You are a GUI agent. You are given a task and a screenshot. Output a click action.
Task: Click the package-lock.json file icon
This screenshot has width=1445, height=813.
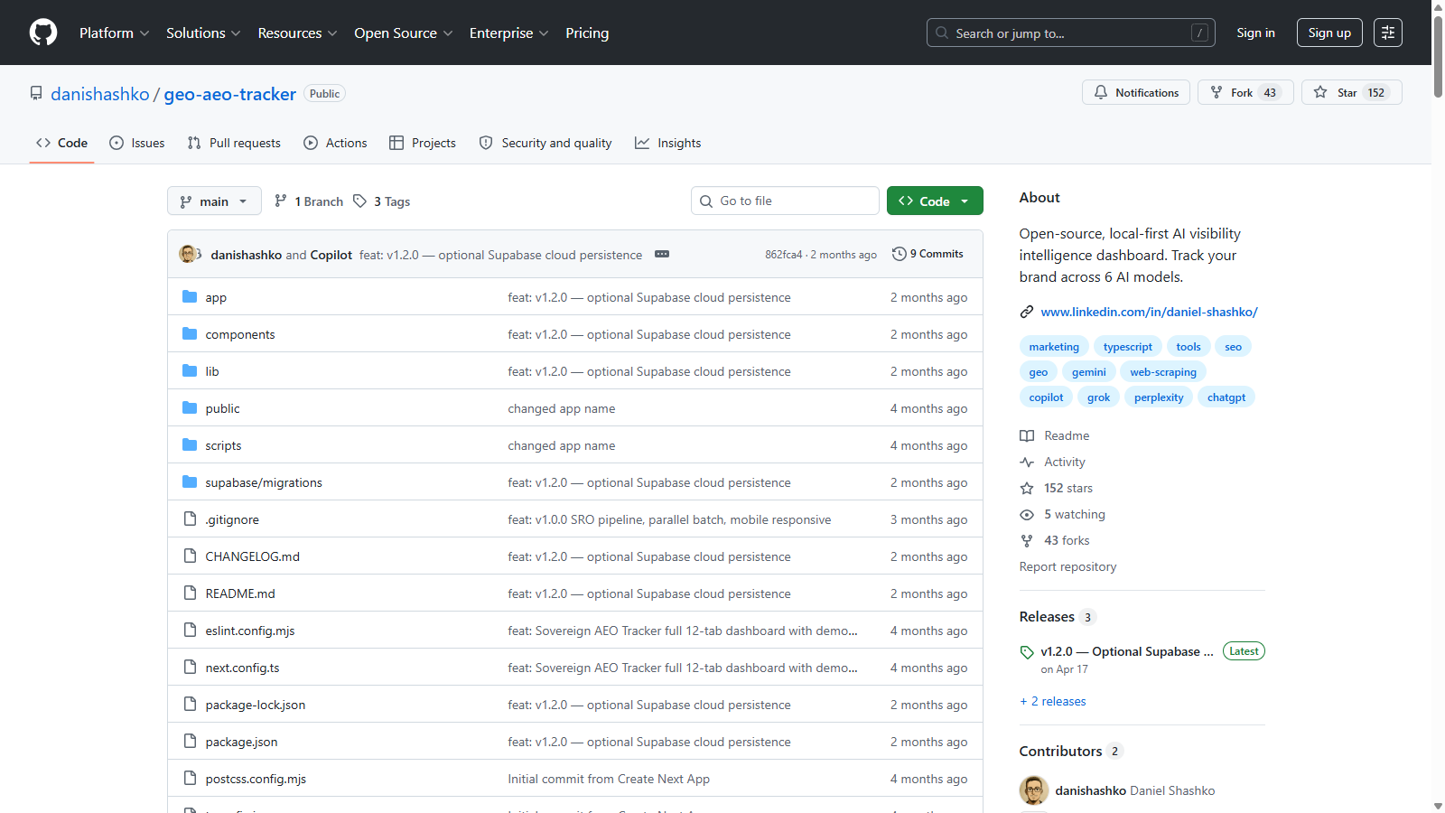coord(190,705)
